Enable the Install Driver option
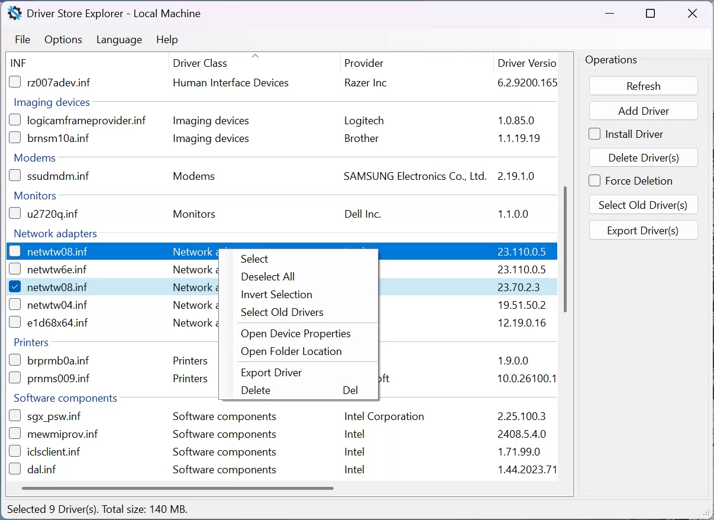Viewport: 714px width, 520px height. click(x=594, y=134)
